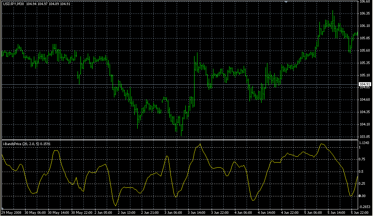Click the 104.31 current price marker
373x216 pixels.
(x=364, y=84)
